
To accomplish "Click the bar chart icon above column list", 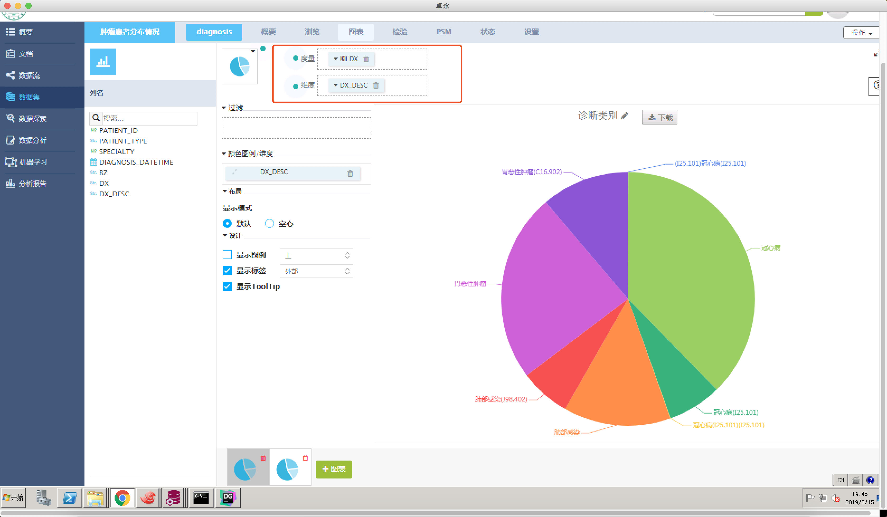I will tap(103, 61).
